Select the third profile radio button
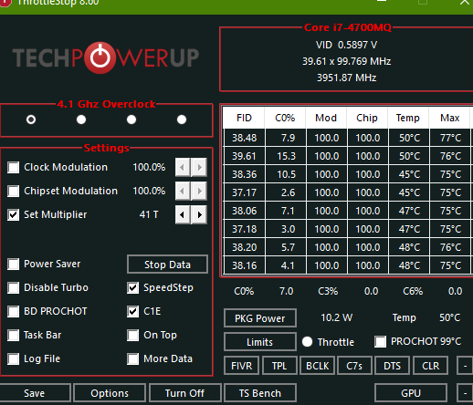Screen dimensions: 473x405 pyautogui.click(x=131, y=119)
